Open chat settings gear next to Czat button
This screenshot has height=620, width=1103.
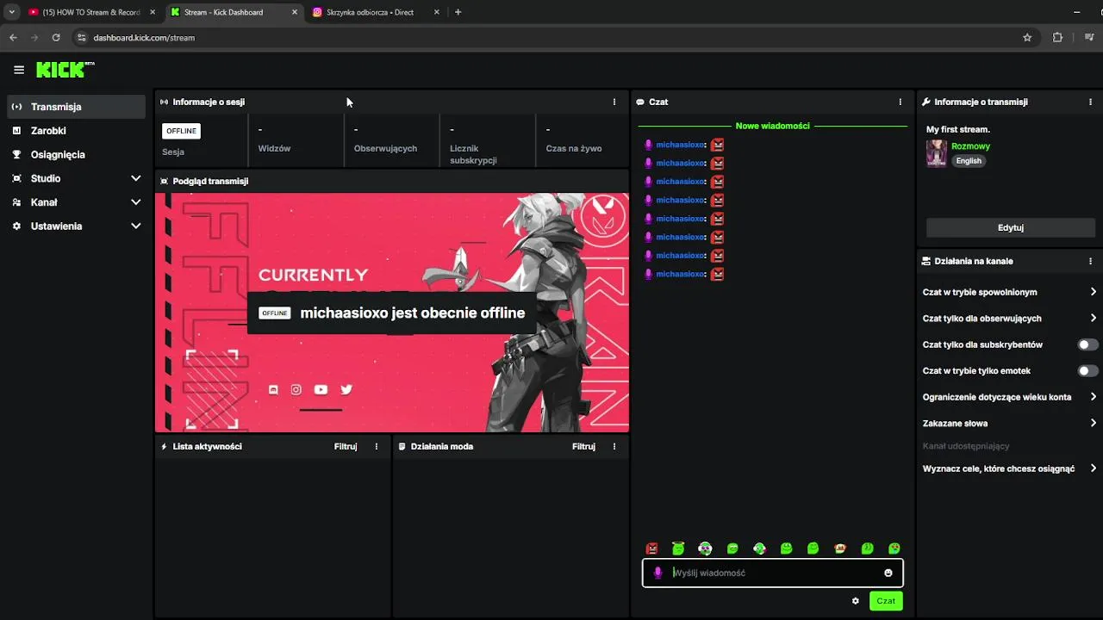point(856,601)
